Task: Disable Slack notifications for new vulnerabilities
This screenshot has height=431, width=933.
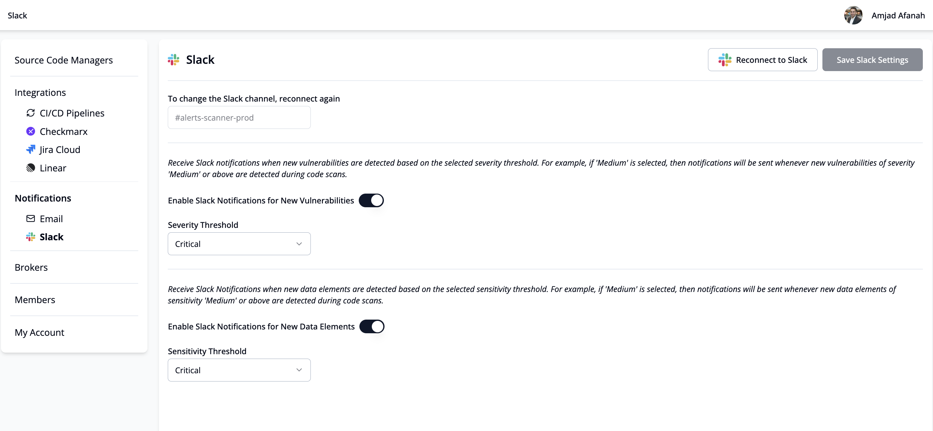Action: click(371, 201)
